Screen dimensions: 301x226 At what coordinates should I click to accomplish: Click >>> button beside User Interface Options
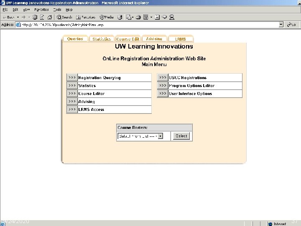click(x=163, y=93)
